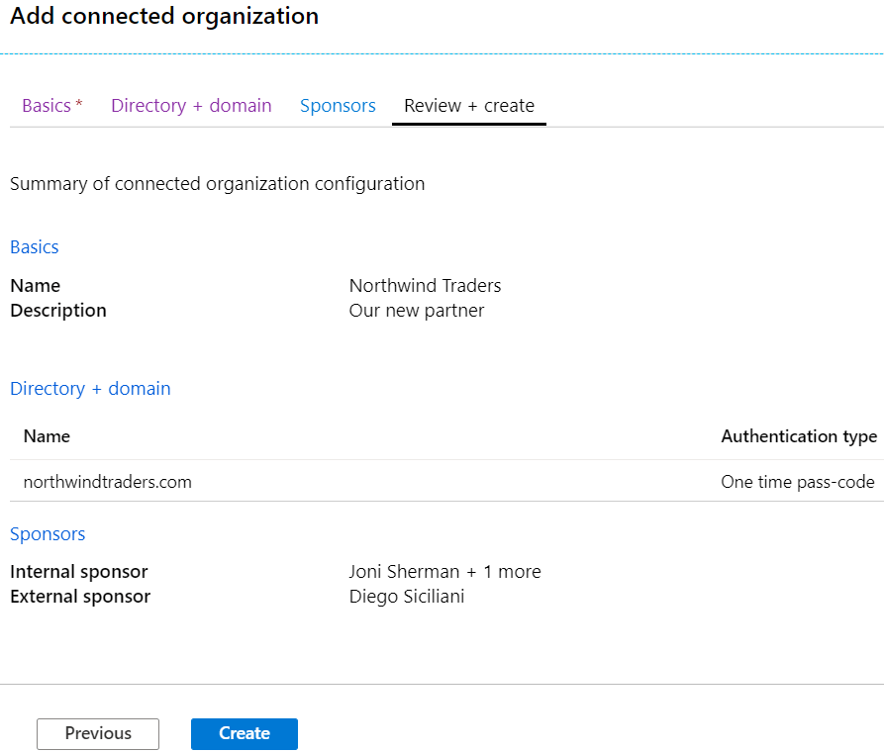Click Joni Sherman + 1 more sponsor value
The width and height of the screenshot is (884, 753).
coord(444,572)
